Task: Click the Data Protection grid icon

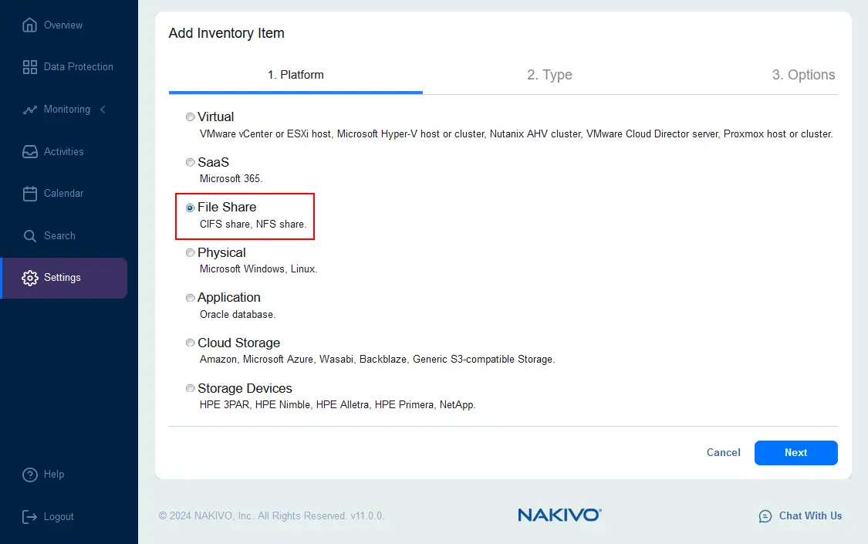Action: pyautogui.click(x=30, y=67)
